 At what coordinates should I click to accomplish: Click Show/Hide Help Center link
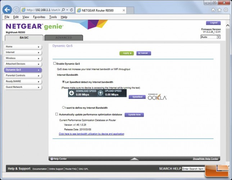(205, 159)
